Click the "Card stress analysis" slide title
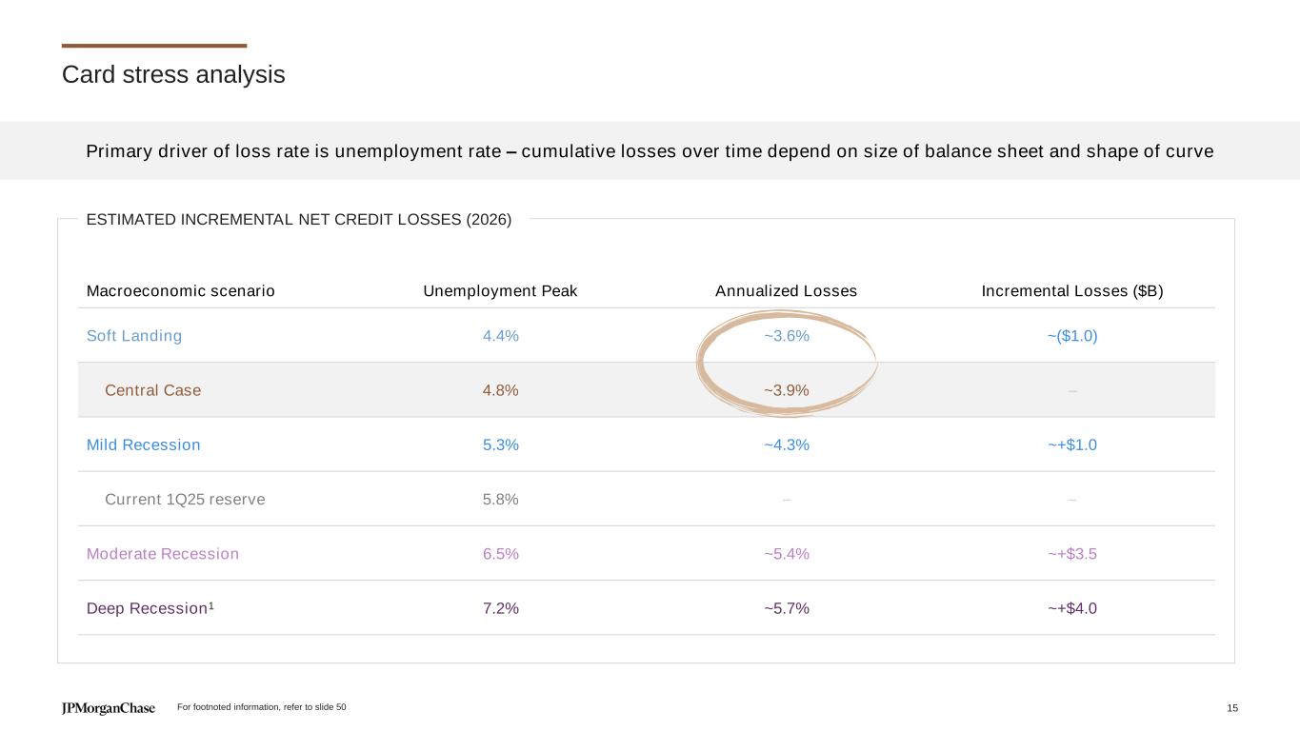The width and height of the screenshot is (1300, 731). (173, 74)
